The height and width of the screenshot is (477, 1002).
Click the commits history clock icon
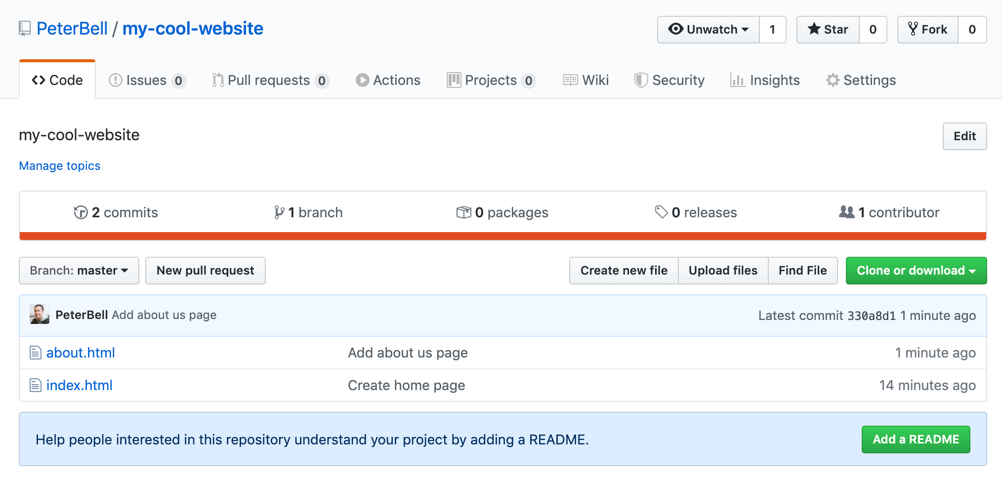pos(81,212)
